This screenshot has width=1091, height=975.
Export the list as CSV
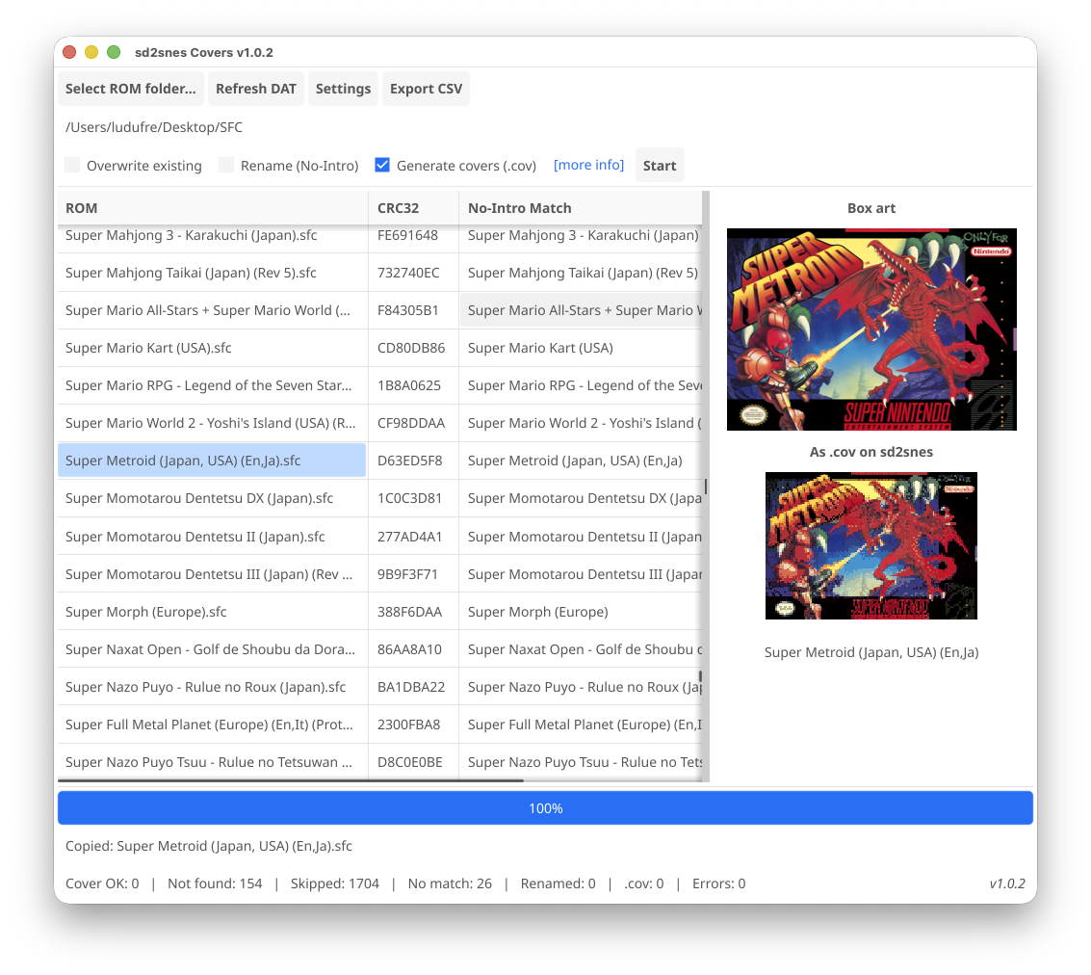coord(426,89)
